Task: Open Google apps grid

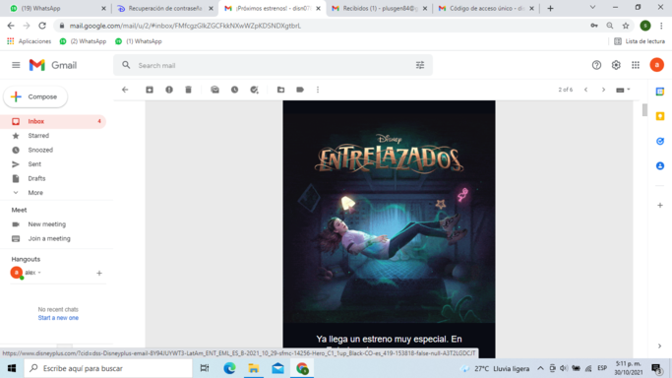Action: [636, 65]
